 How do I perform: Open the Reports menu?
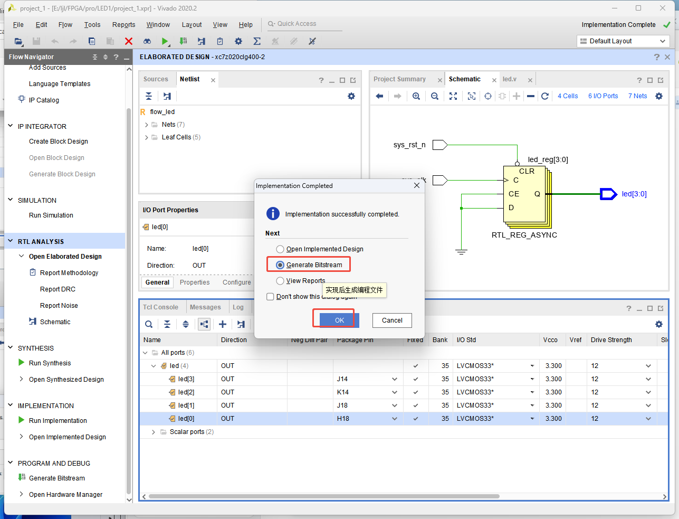pyautogui.click(x=123, y=25)
